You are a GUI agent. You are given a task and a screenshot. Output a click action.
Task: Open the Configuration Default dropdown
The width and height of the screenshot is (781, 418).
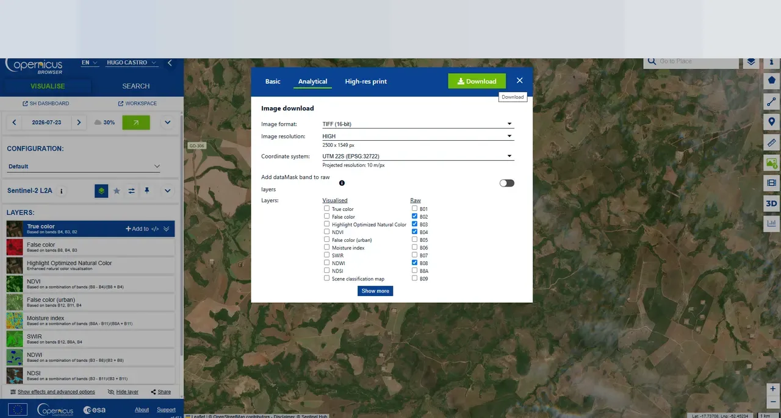point(84,166)
